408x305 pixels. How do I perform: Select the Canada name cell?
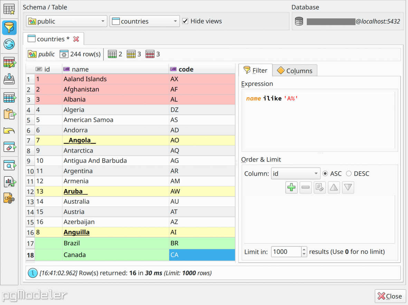click(x=115, y=255)
